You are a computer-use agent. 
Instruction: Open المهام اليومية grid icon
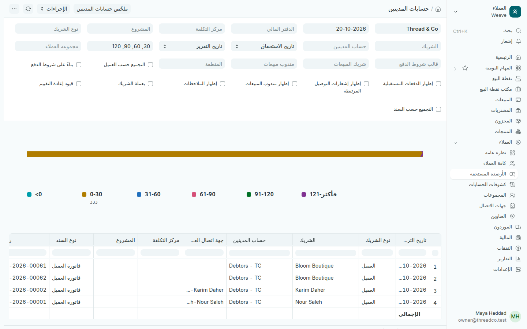(x=518, y=68)
